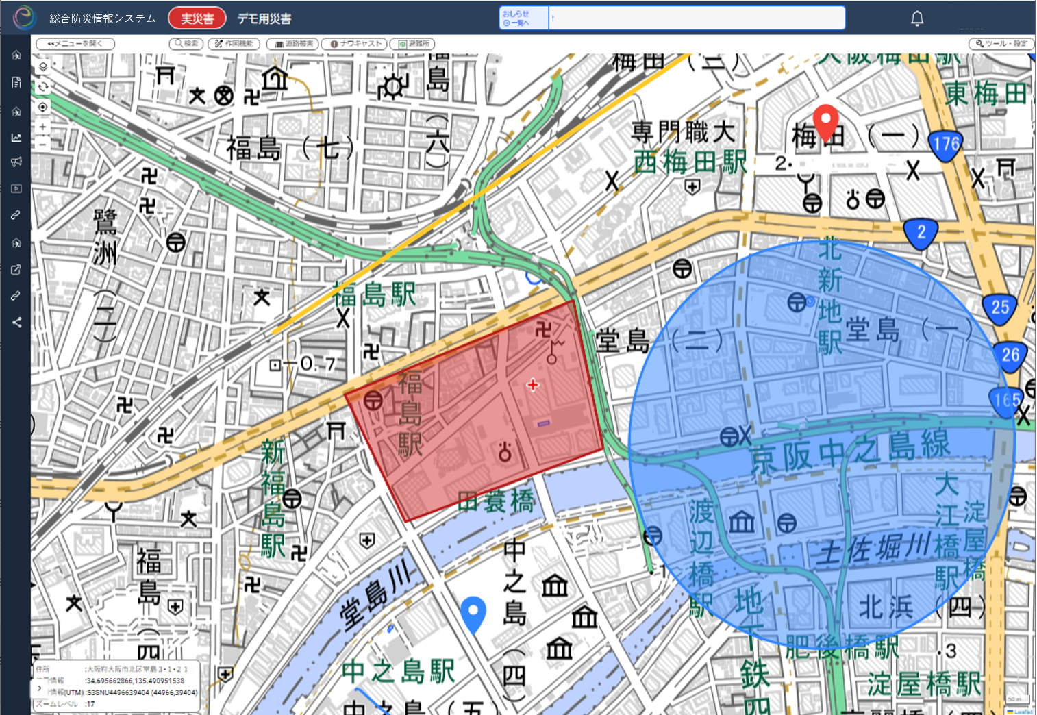Click the route 26 shield on map
Viewport: 1037px width, 715px height.
(1010, 356)
